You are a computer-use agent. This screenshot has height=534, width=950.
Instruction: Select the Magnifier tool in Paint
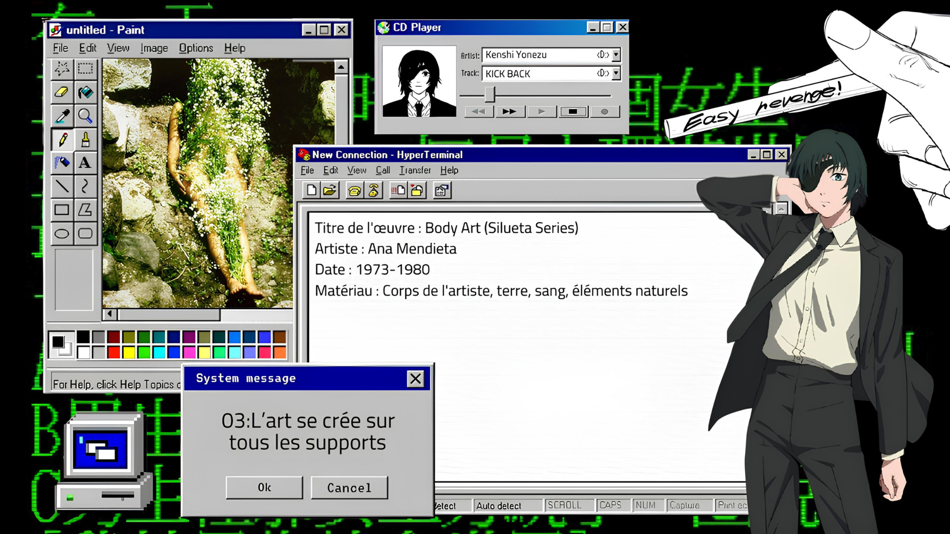(x=85, y=116)
